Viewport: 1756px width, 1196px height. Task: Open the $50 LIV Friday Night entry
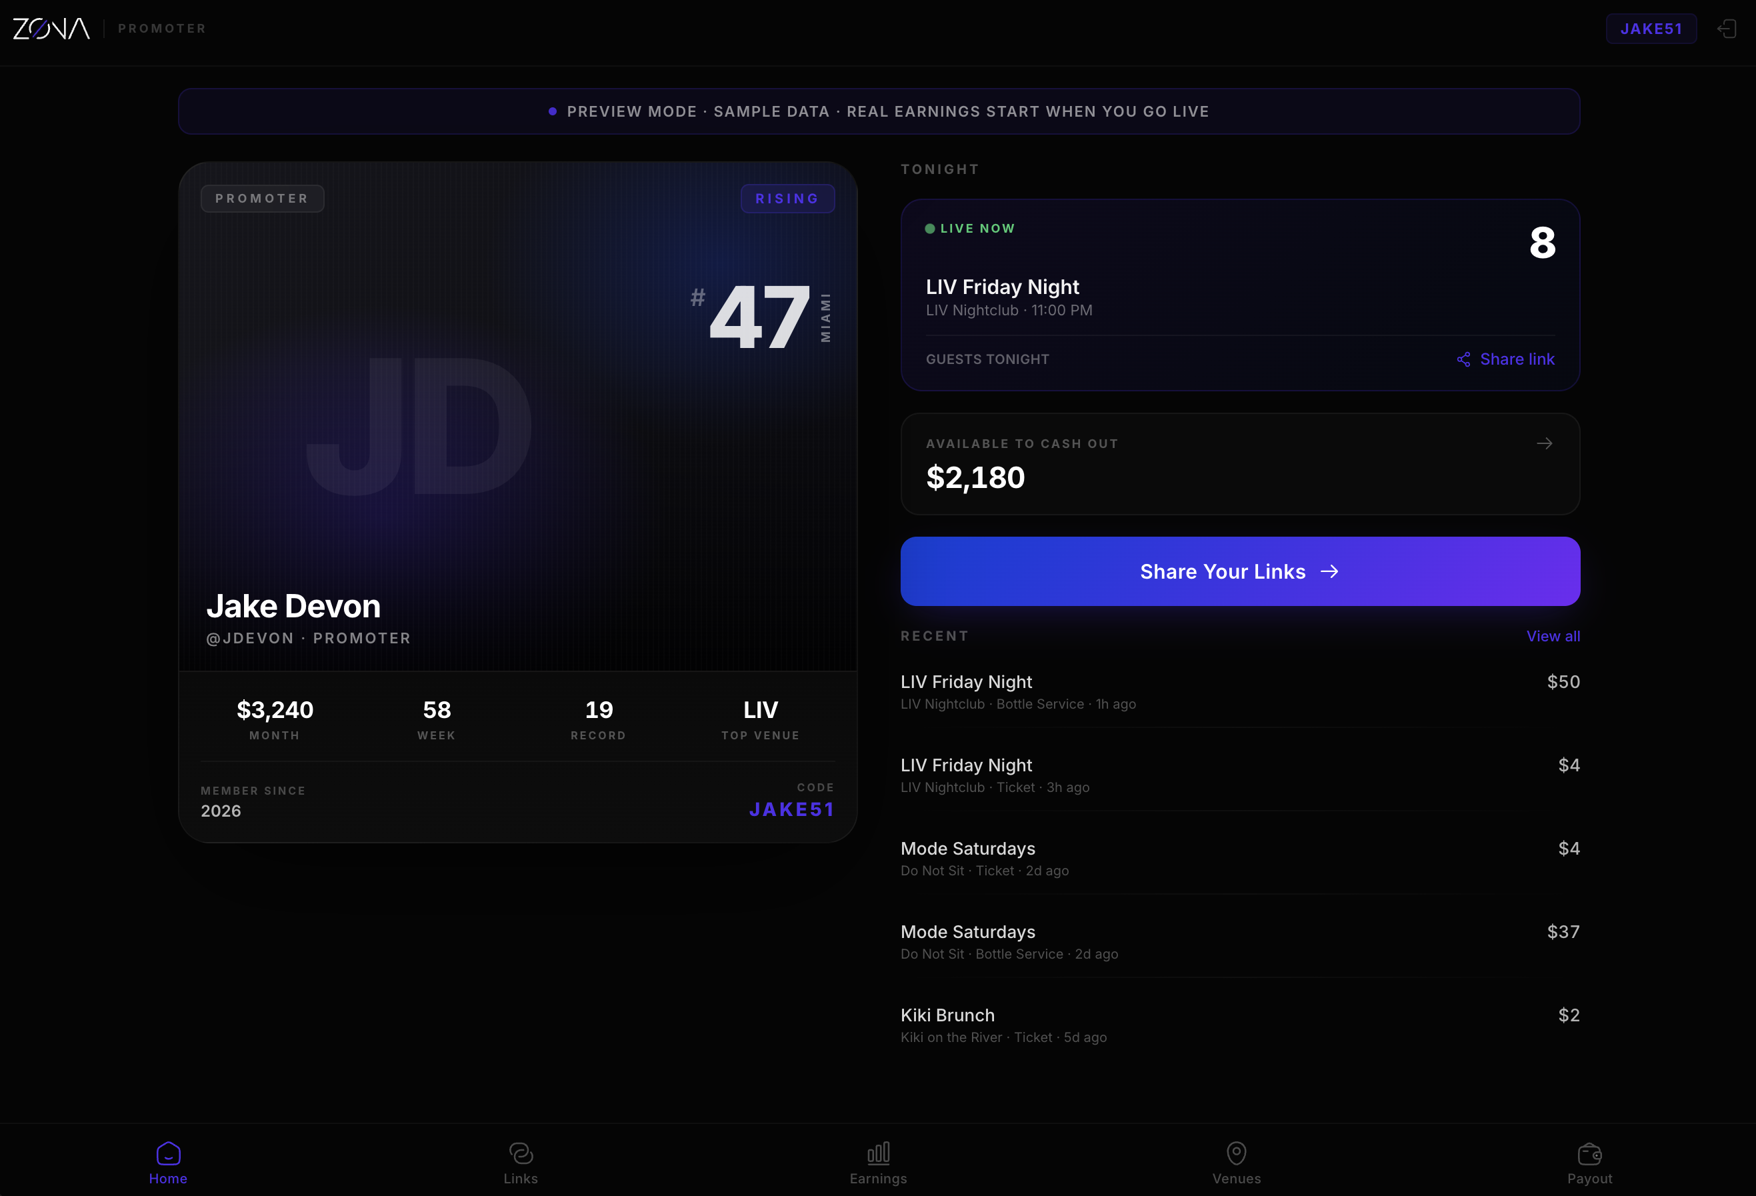[x=1239, y=691]
